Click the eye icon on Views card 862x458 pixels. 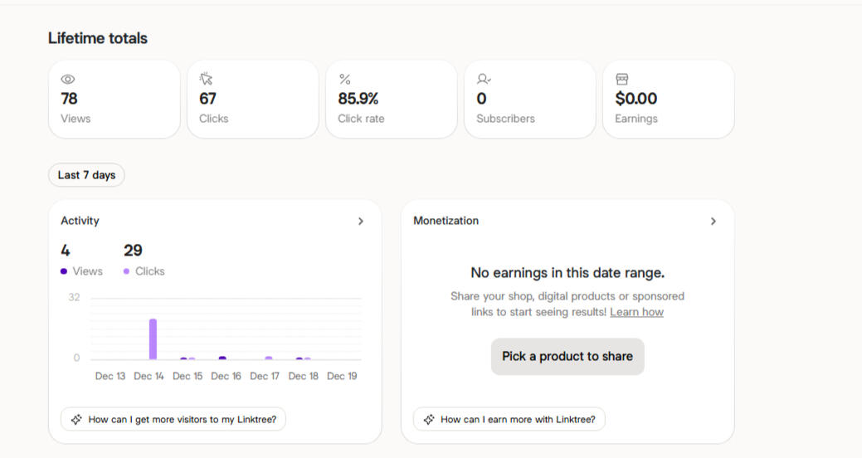coord(68,79)
